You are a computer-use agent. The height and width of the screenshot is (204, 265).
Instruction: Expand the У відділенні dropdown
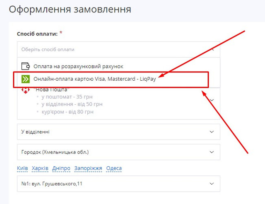(118, 132)
